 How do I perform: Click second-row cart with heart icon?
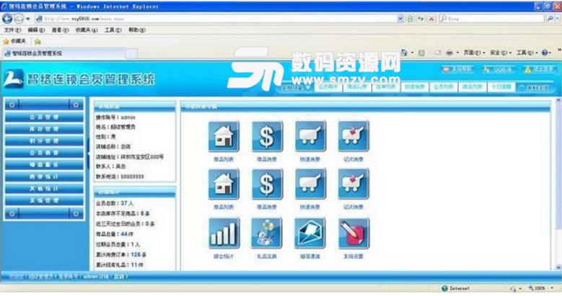[354, 184]
